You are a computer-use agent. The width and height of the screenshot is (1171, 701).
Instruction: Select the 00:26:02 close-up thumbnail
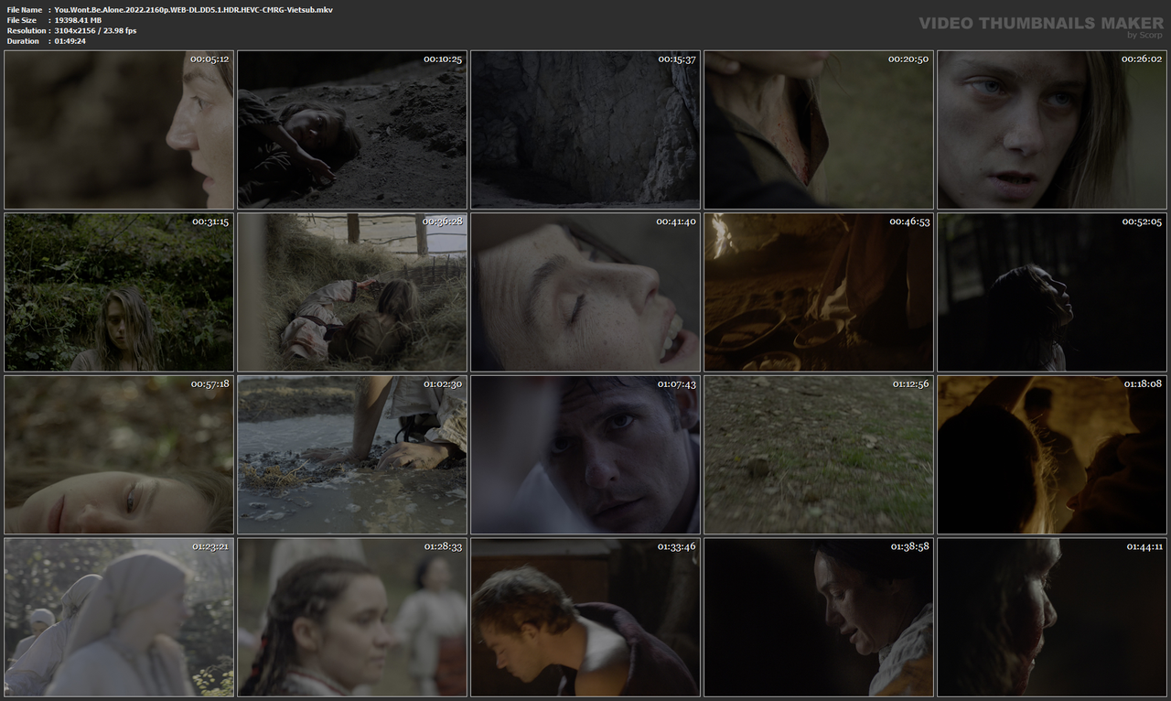pyautogui.click(x=1052, y=130)
